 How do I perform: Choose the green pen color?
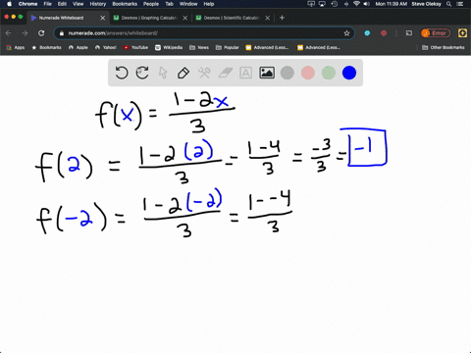[329, 73]
